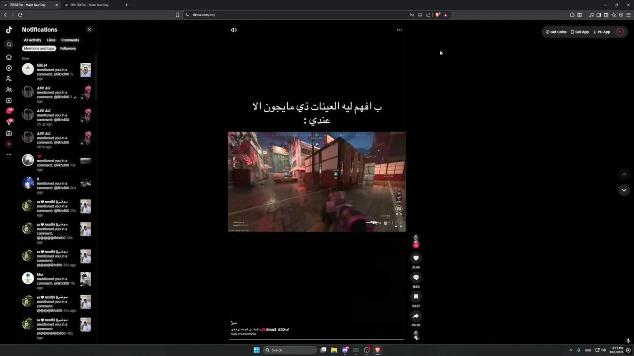This screenshot has width=634, height=356.
Task: Open notification from user S
Action: pyautogui.click(x=56, y=185)
